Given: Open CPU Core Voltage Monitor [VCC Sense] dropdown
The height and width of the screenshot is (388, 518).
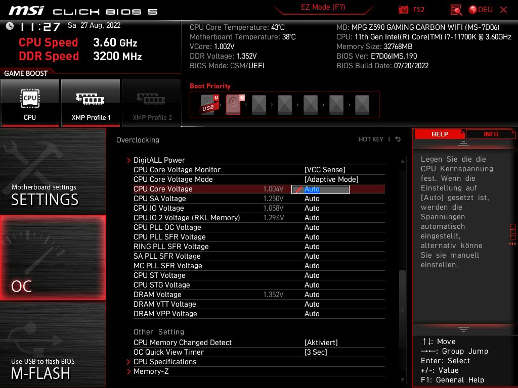Looking at the screenshot, I should coord(325,170).
